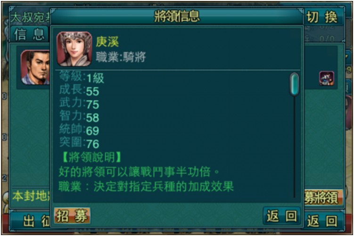Select the male general portrait on left

[x=35, y=67]
